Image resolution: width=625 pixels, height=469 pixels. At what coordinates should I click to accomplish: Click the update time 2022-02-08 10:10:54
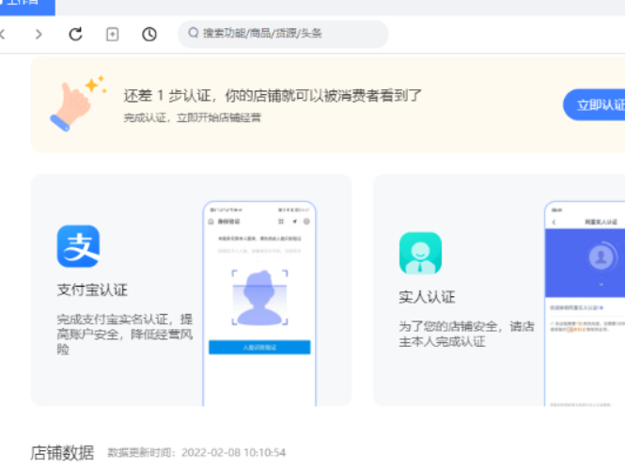pos(234,453)
